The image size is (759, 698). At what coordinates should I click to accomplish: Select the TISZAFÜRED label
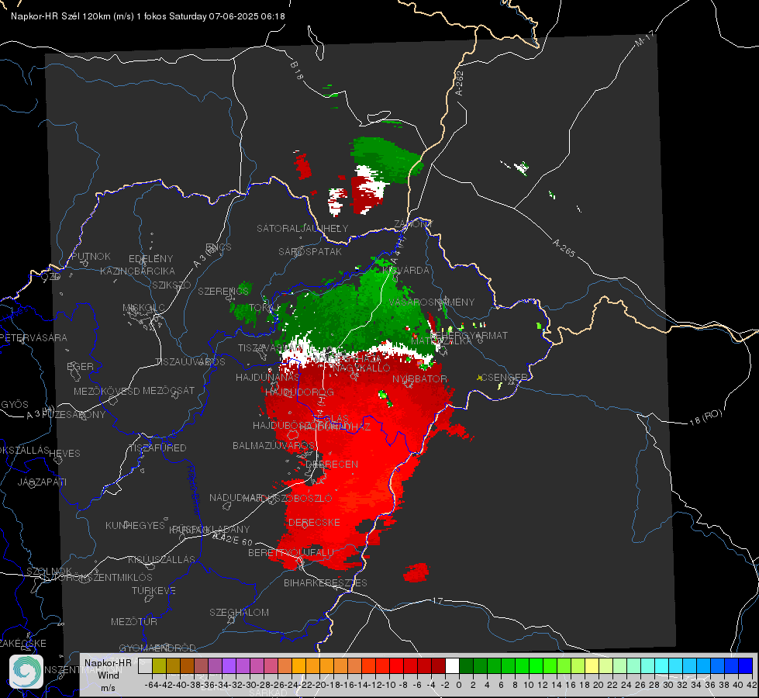[157, 448]
